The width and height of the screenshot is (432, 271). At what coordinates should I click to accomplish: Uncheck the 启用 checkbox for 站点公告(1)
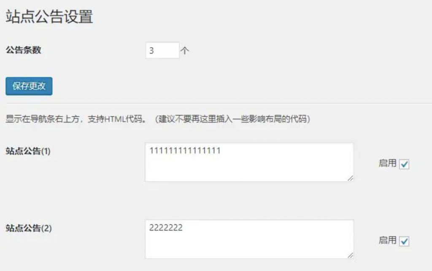tap(404, 164)
